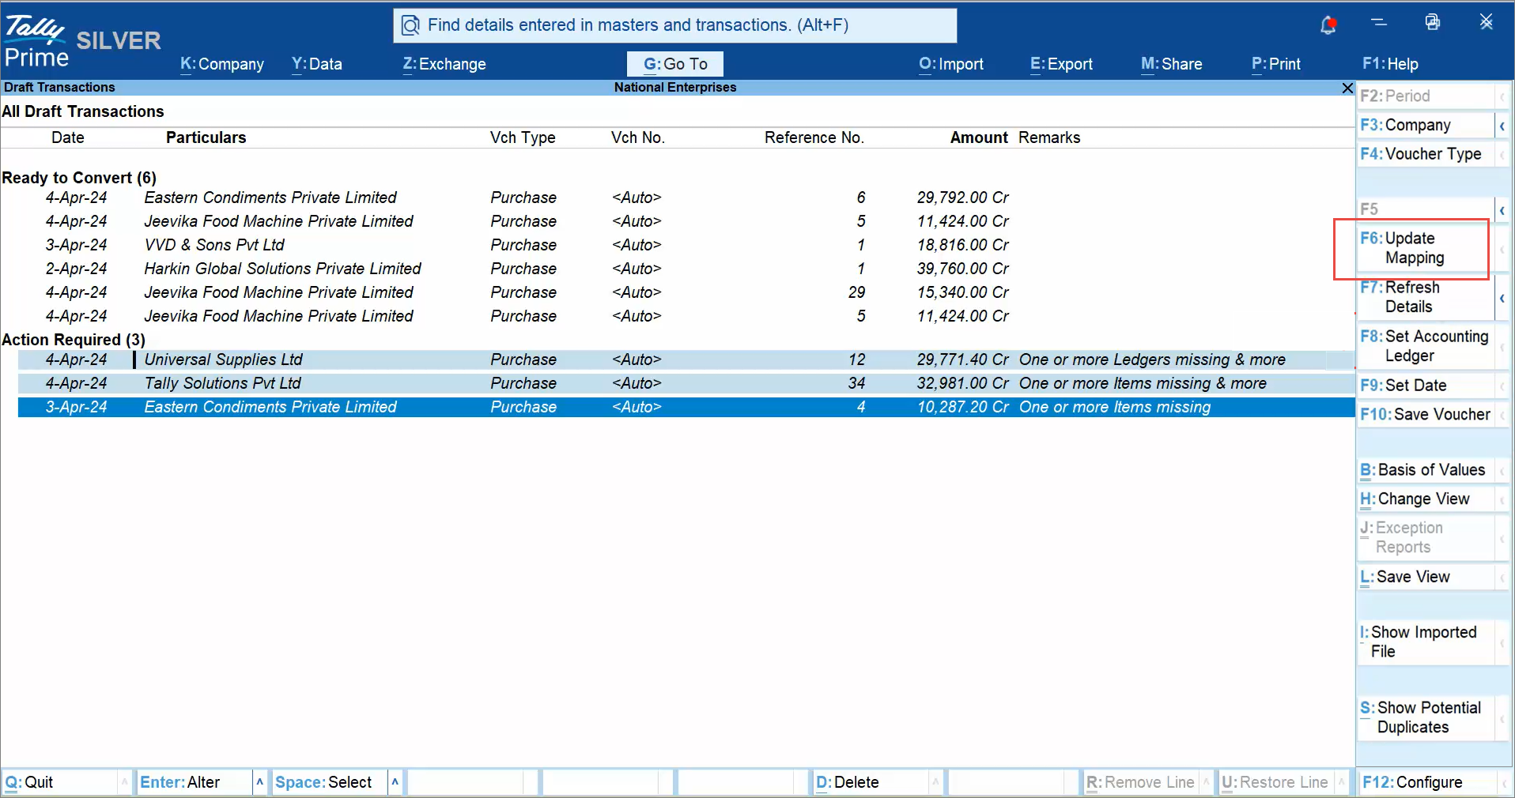Click F10: Save Voucher button
Screen dimensions: 1515x798
pos(1426,415)
